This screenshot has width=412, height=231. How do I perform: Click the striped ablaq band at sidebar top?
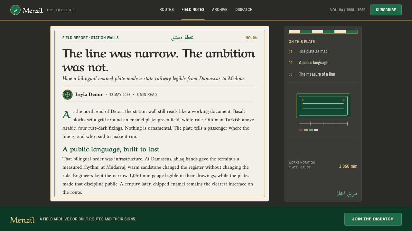coord(323,32)
